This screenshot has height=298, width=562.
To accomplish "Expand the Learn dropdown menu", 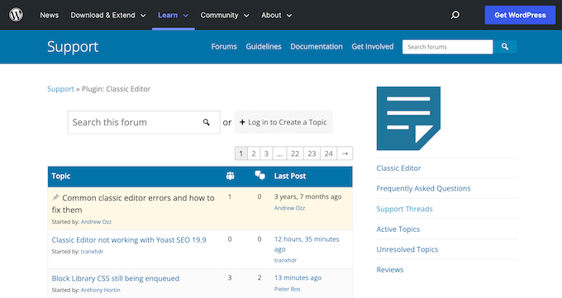I will coord(173,15).
